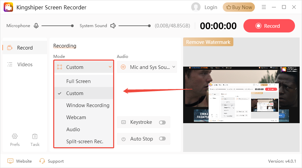Adjust the Microphone volume slider
Viewport: 302px width, 168px height.
pos(58,25)
